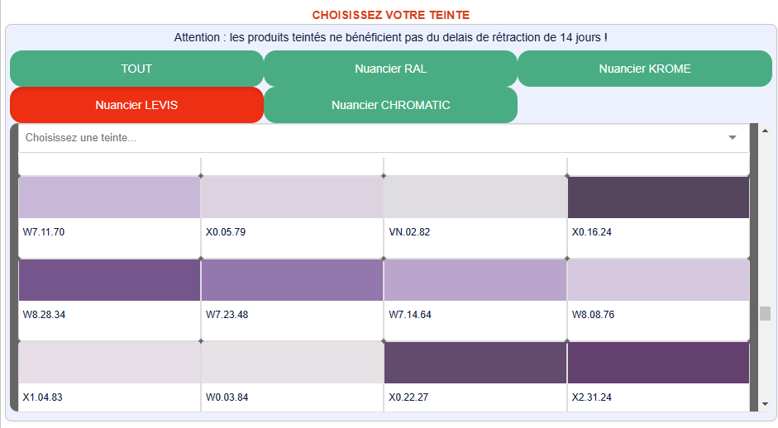
Task: Pick dark purple swatch X0.16.24
Action: pyautogui.click(x=658, y=197)
